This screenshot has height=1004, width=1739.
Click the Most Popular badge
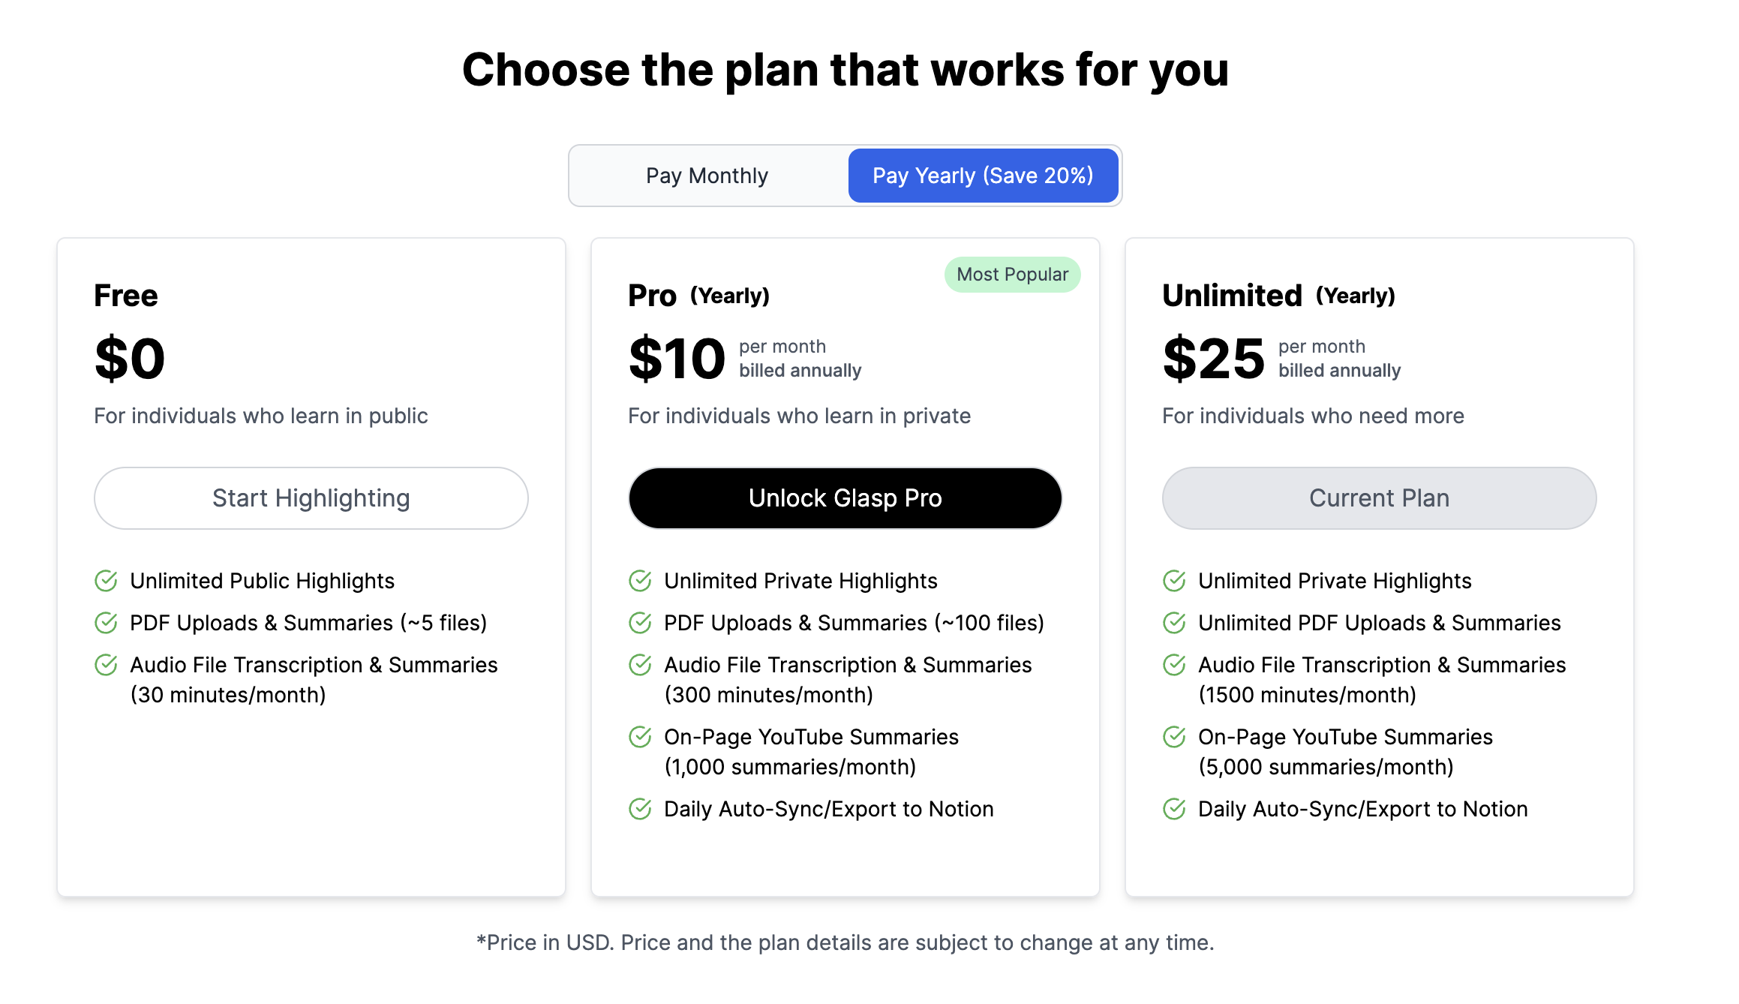coord(1012,275)
